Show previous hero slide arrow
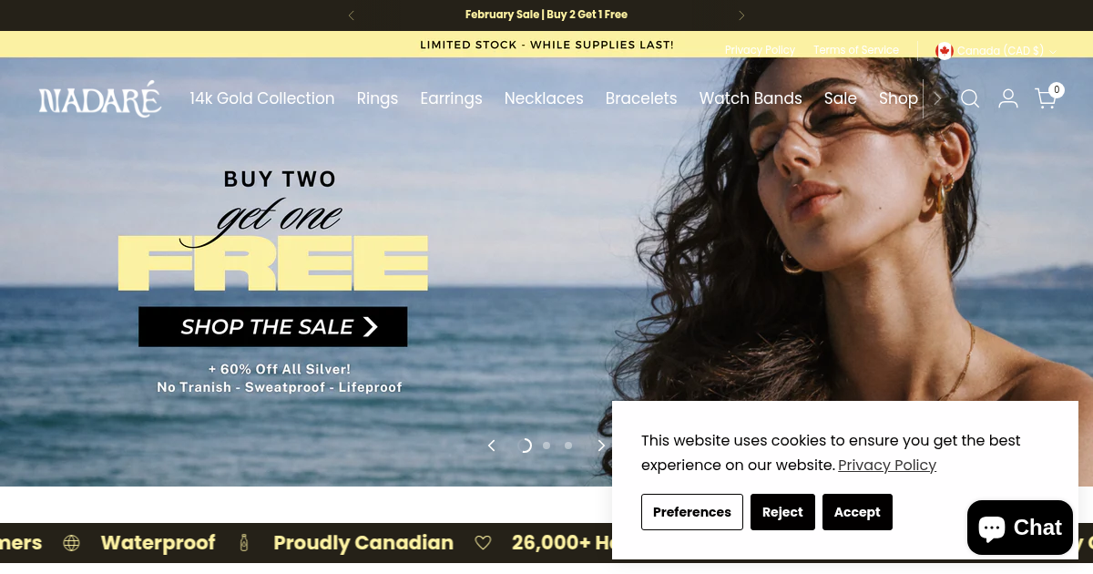This screenshot has height=574, width=1093. coord(492,446)
